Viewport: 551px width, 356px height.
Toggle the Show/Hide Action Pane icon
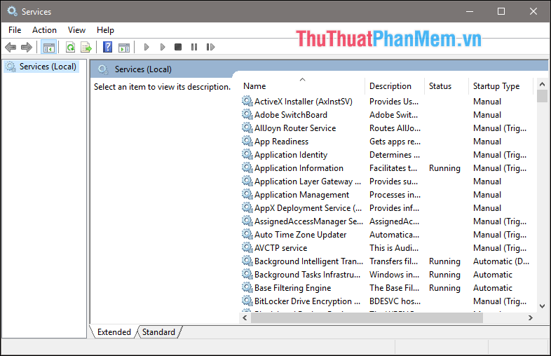tap(124, 48)
